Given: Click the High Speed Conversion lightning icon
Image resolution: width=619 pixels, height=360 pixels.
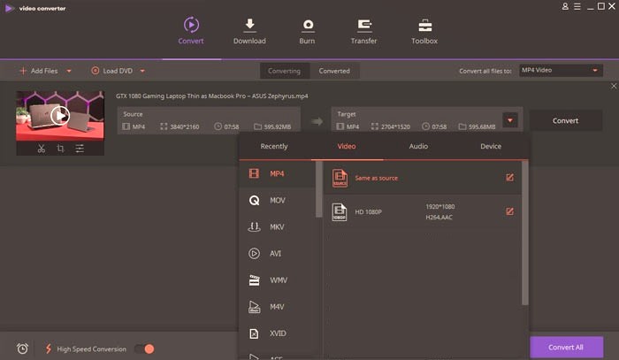Looking at the screenshot, I should point(49,349).
